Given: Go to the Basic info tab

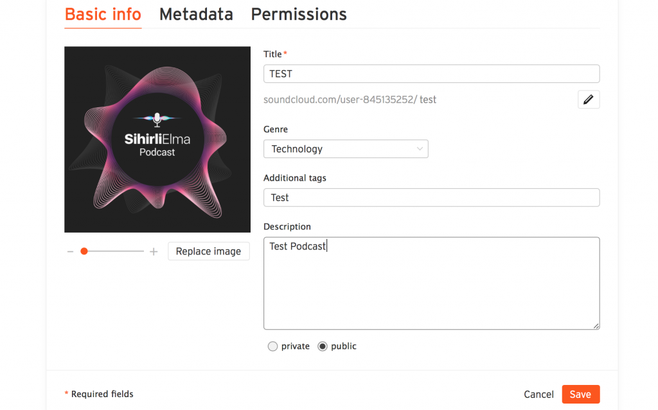Looking at the screenshot, I should [103, 14].
